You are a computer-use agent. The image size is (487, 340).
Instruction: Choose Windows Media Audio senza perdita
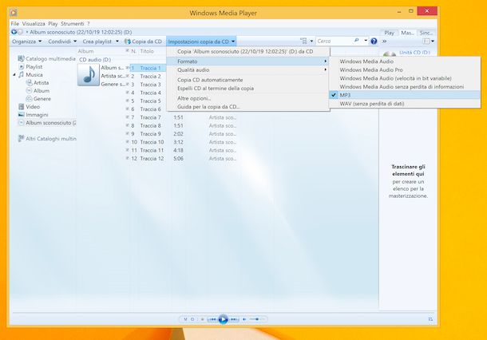click(x=405, y=87)
